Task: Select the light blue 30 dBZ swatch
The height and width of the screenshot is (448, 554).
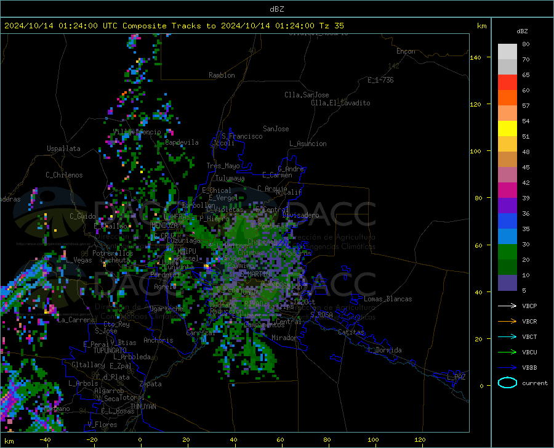Action: point(507,237)
